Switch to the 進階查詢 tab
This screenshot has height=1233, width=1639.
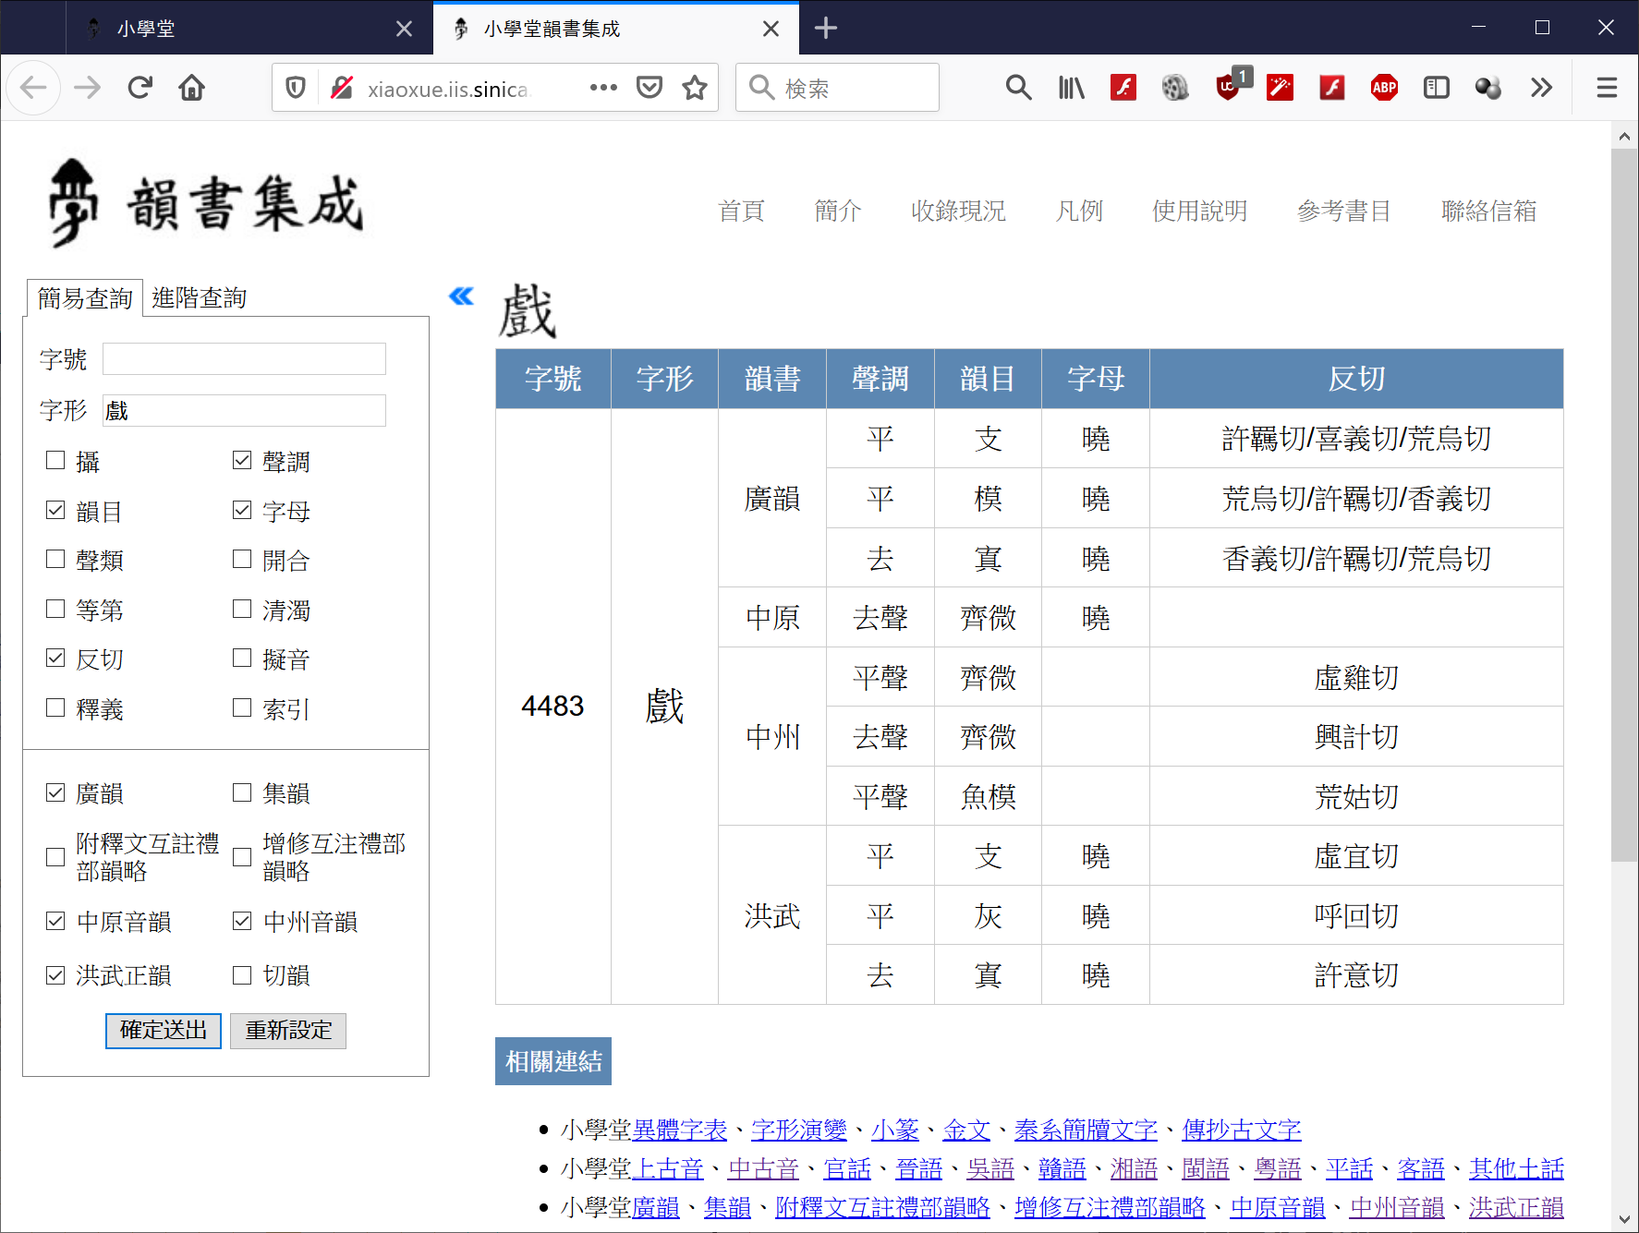pos(199,298)
